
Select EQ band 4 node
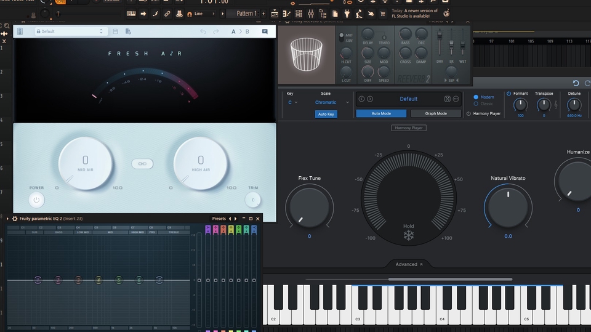click(98, 280)
